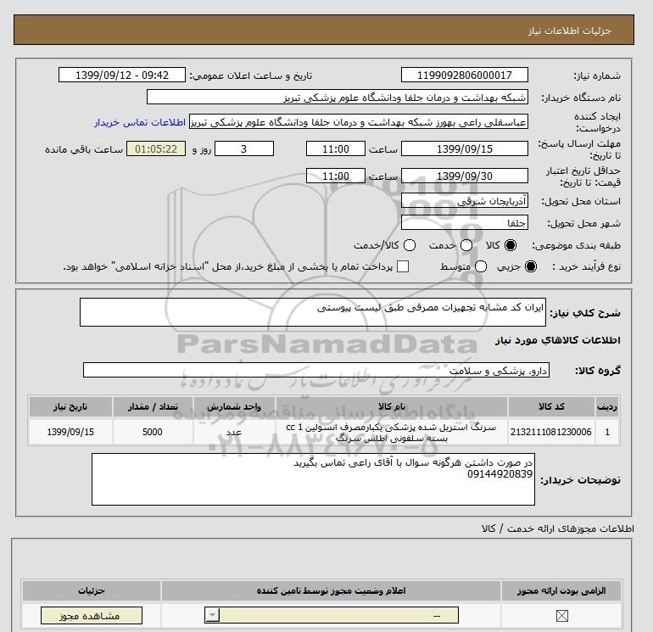Click the insulin syringe product name cell
This screenshot has width=653, height=632.
pyautogui.click(x=392, y=433)
